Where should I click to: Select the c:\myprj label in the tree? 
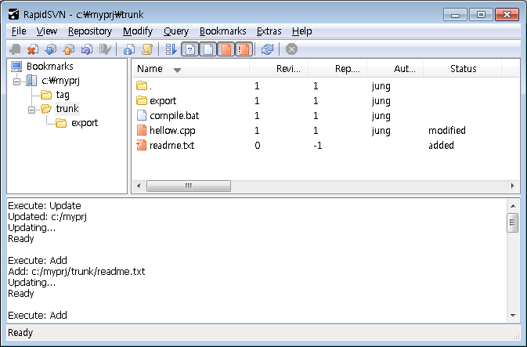(x=60, y=81)
